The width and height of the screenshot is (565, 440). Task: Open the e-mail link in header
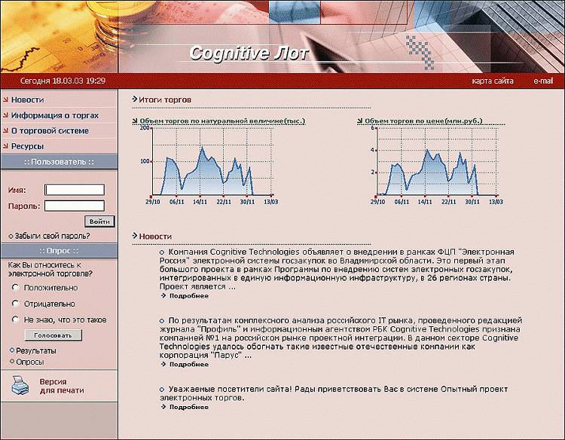pyautogui.click(x=543, y=81)
